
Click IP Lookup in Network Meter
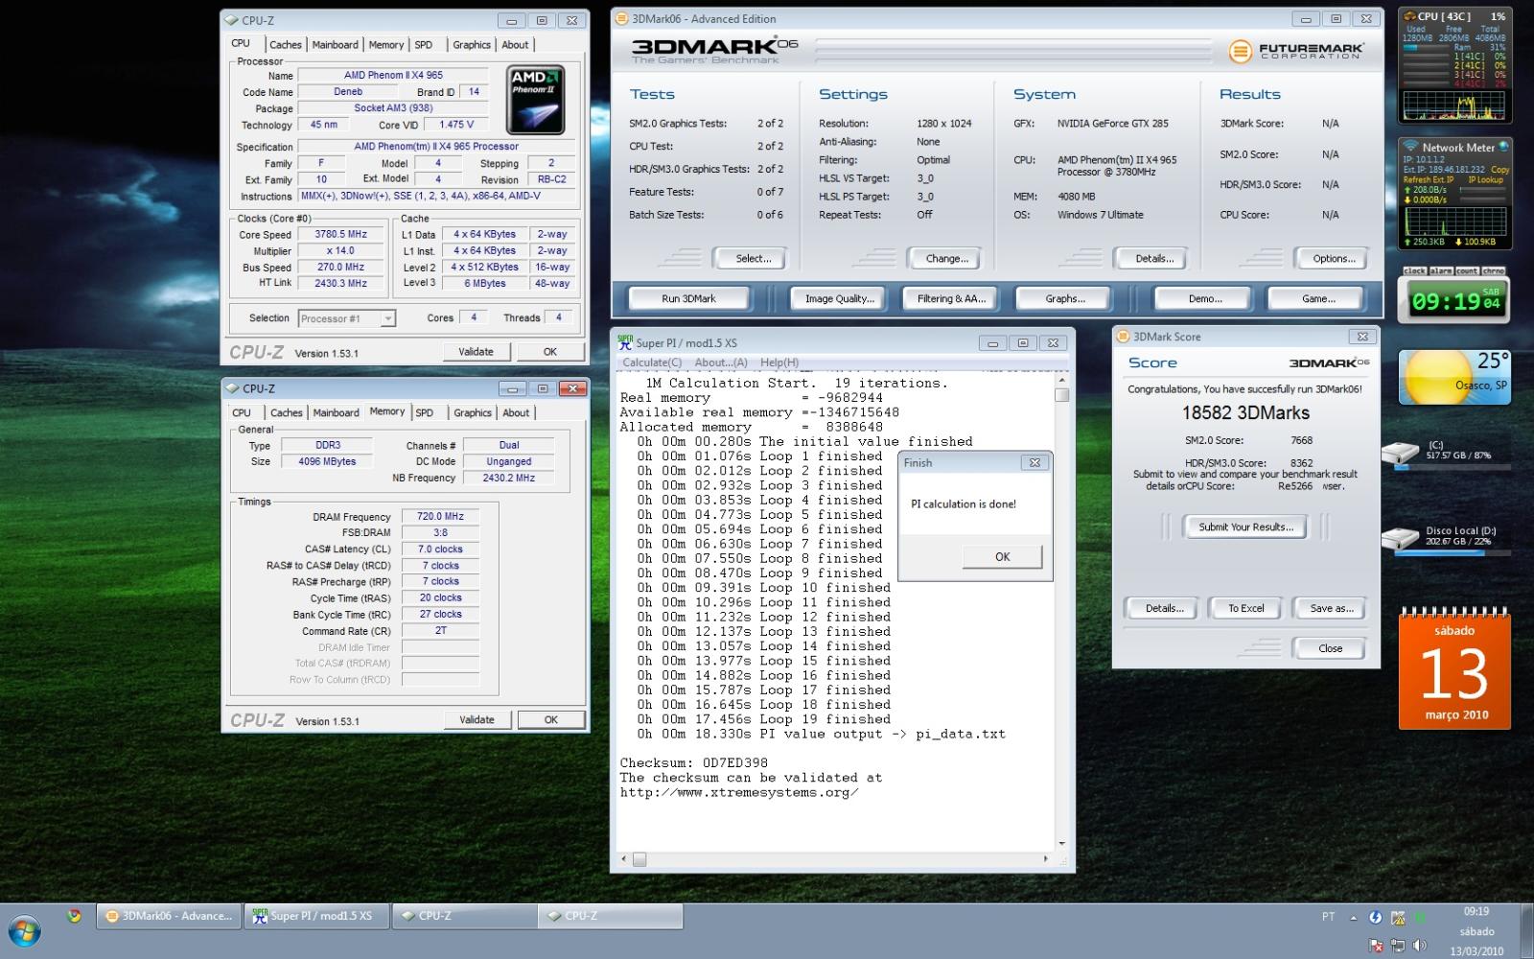pos(1486,179)
